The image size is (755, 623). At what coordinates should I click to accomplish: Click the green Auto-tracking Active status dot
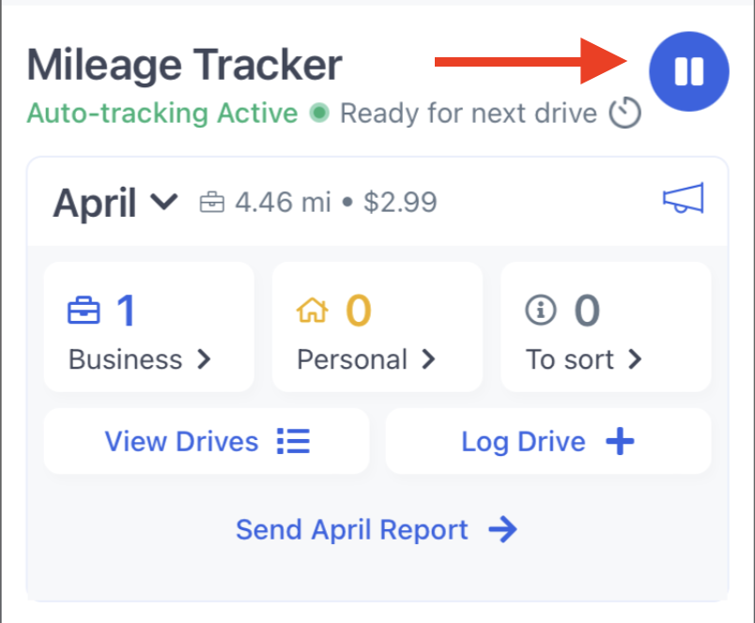point(318,113)
